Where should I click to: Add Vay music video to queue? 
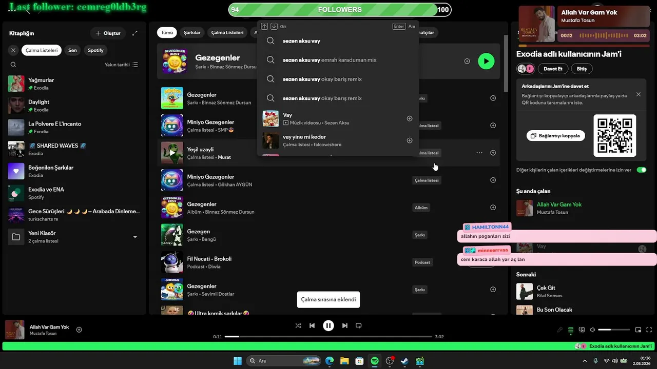click(410, 118)
